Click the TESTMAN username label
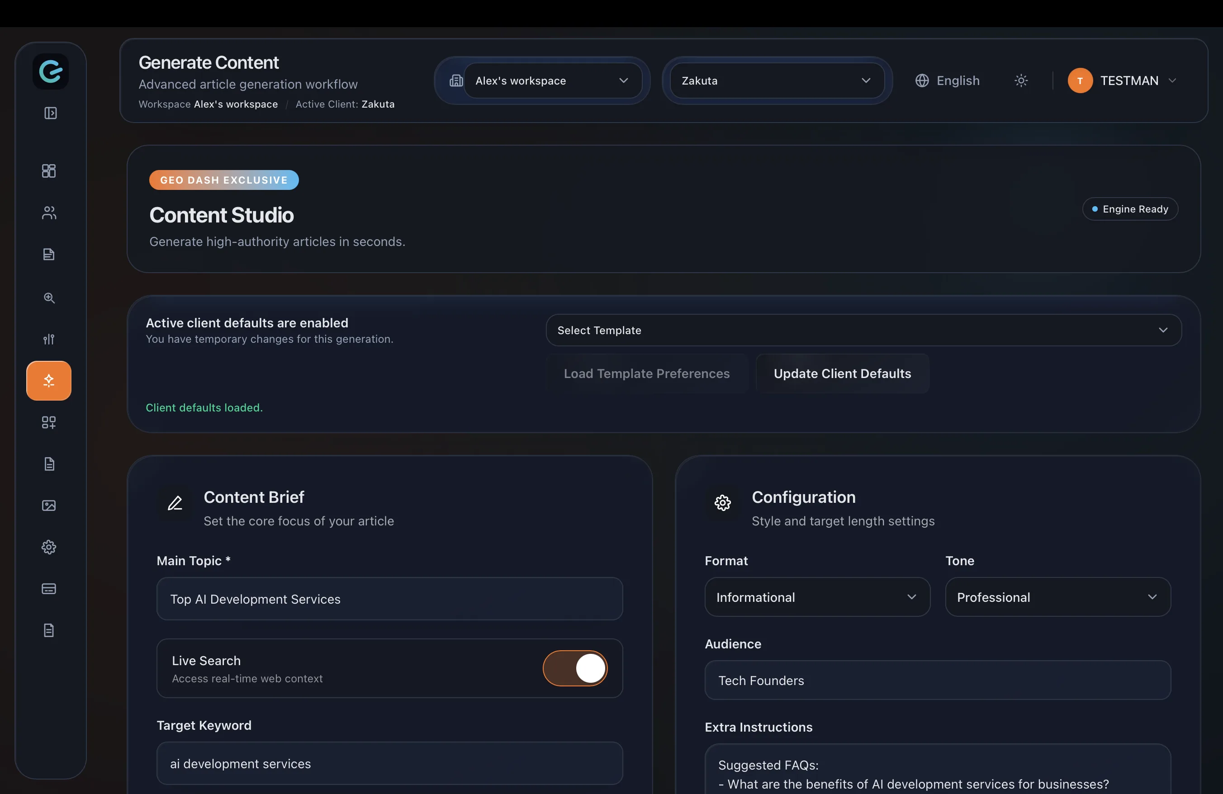 1129,80
